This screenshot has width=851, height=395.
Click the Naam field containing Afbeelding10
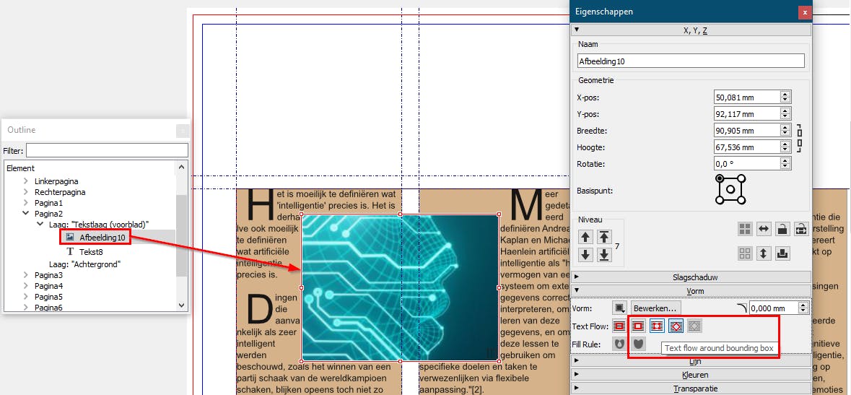click(x=691, y=61)
